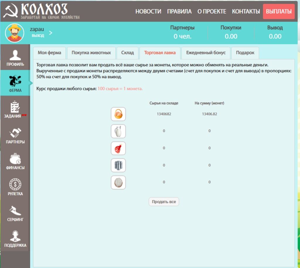Open the Подарок tab

245,53
